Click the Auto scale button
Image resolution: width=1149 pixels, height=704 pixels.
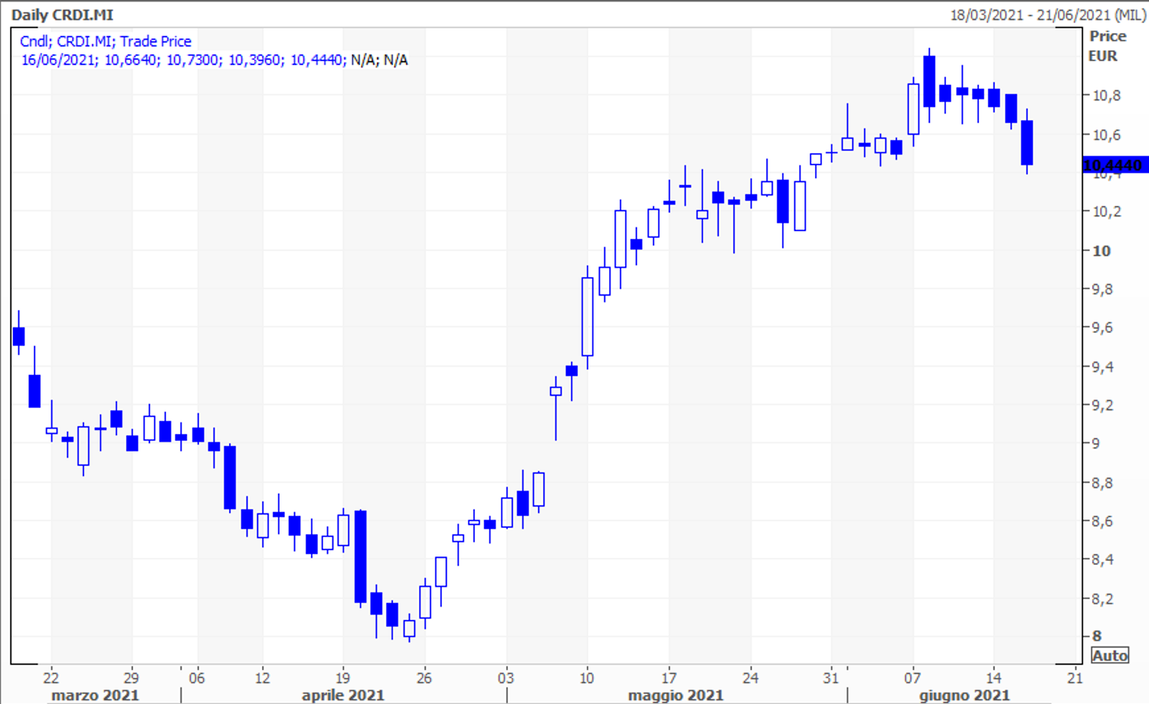coord(1110,656)
